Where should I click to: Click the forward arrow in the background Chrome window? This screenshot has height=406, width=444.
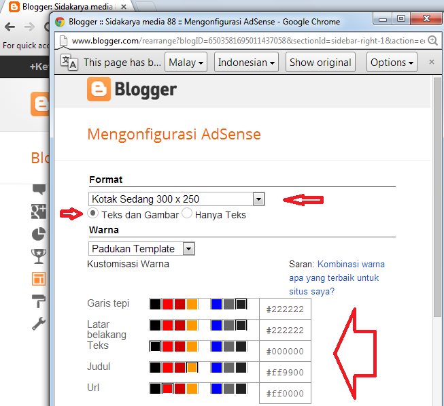point(29,27)
